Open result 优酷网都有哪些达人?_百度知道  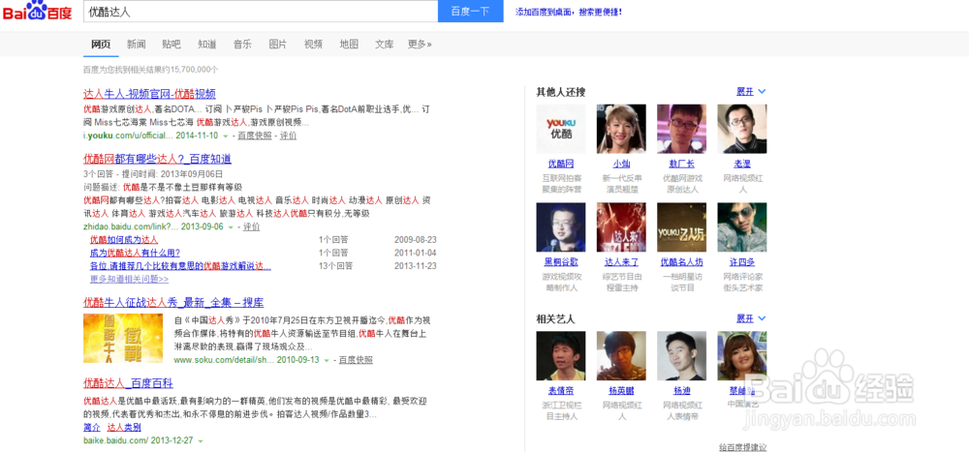[157, 159]
